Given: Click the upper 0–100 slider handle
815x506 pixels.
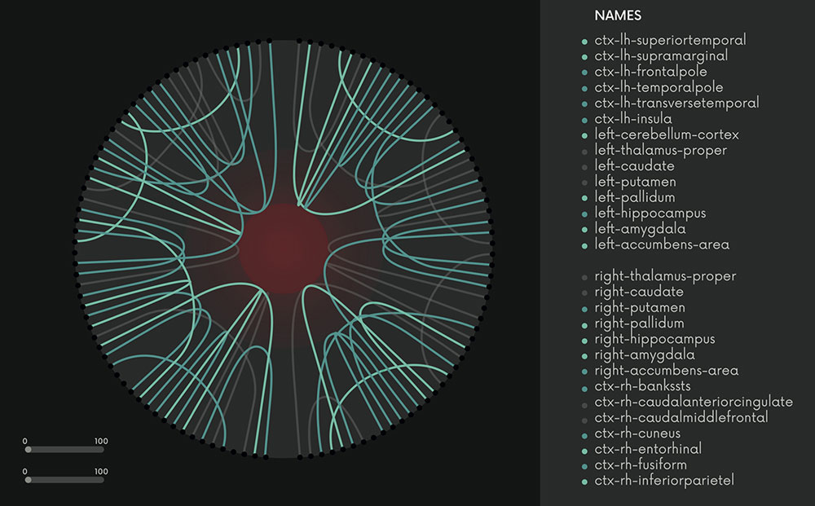Looking at the screenshot, I should [x=29, y=450].
